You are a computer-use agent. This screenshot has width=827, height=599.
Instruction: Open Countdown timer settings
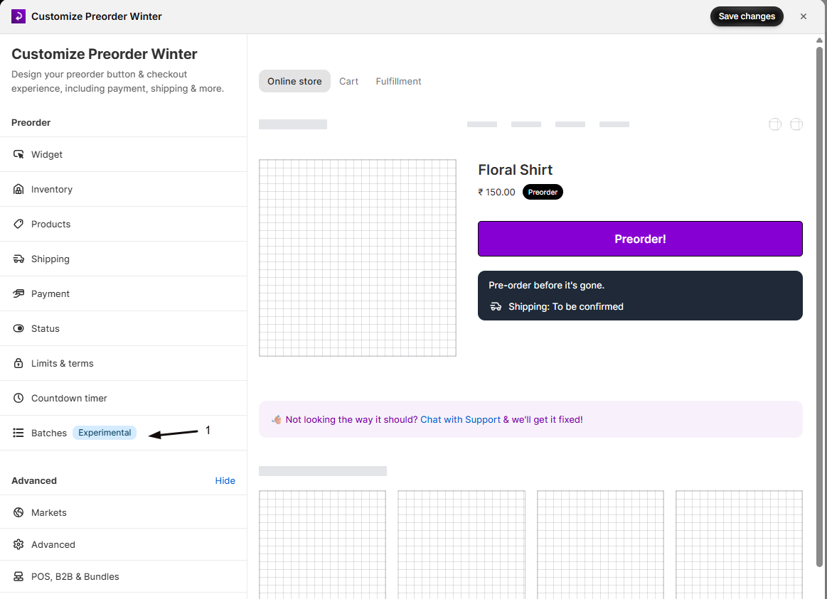click(x=124, y=398)
